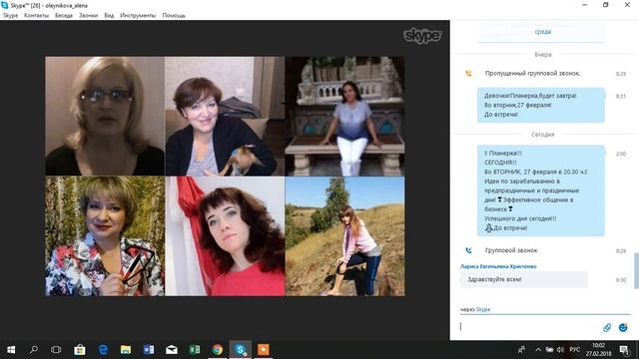
Task: Open Task View on the taskbar
Action: (56, 350)
